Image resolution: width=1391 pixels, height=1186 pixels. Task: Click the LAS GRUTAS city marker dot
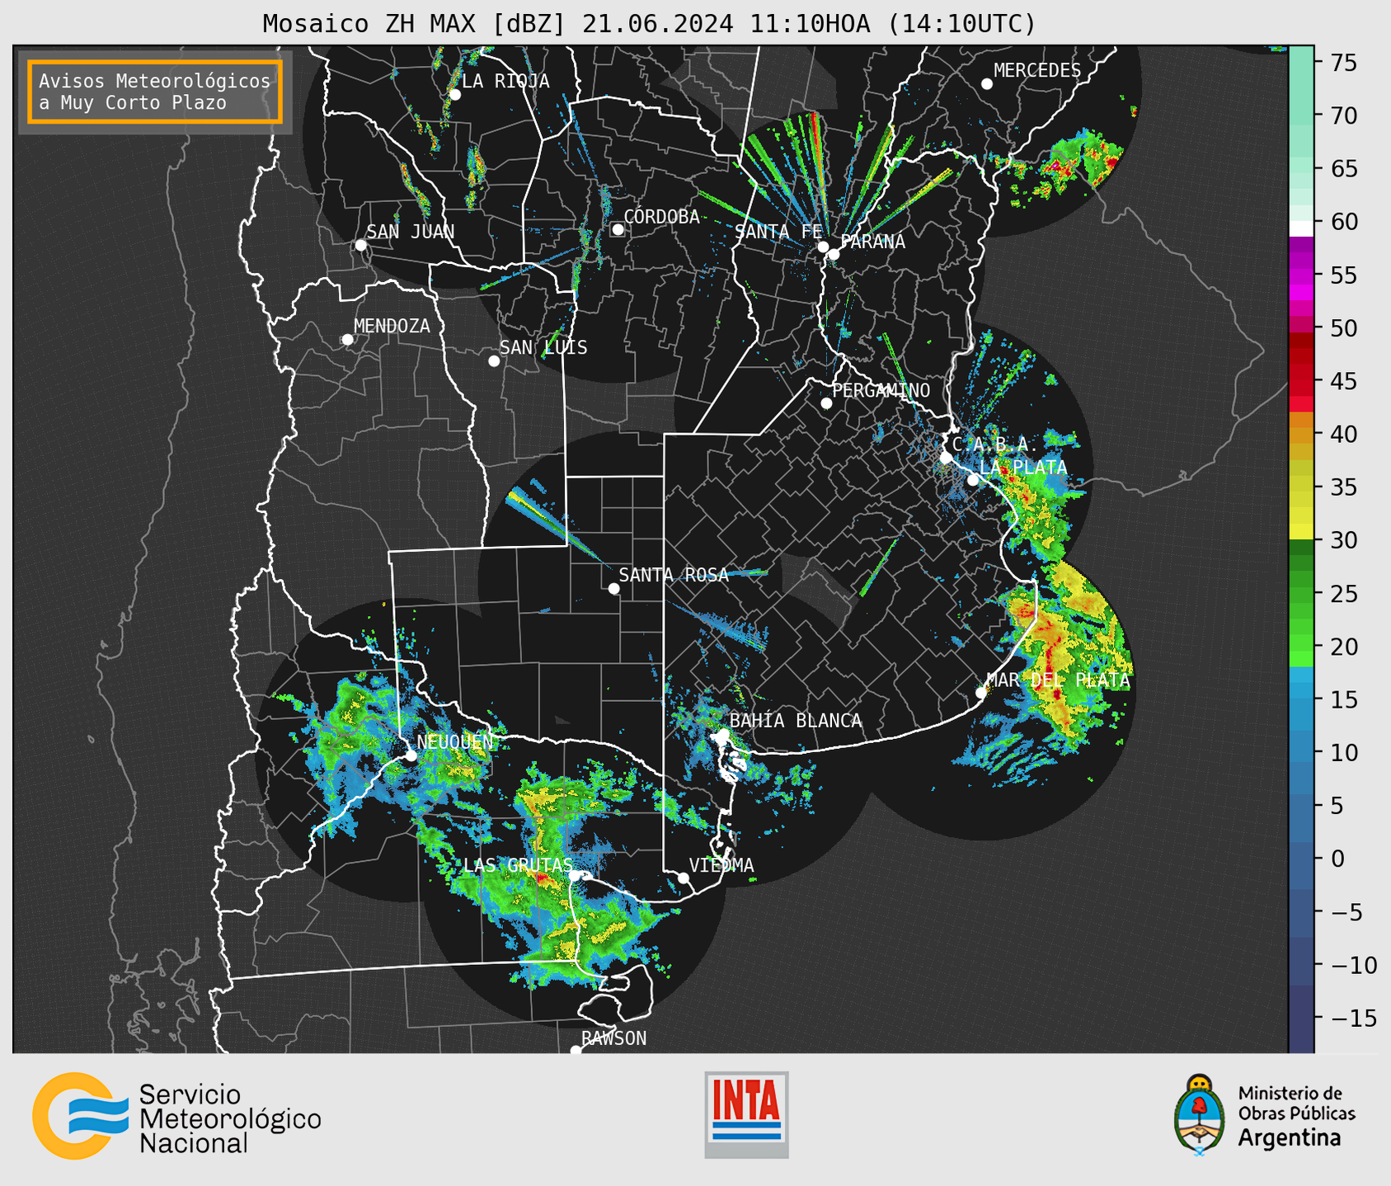click(575, 876)
